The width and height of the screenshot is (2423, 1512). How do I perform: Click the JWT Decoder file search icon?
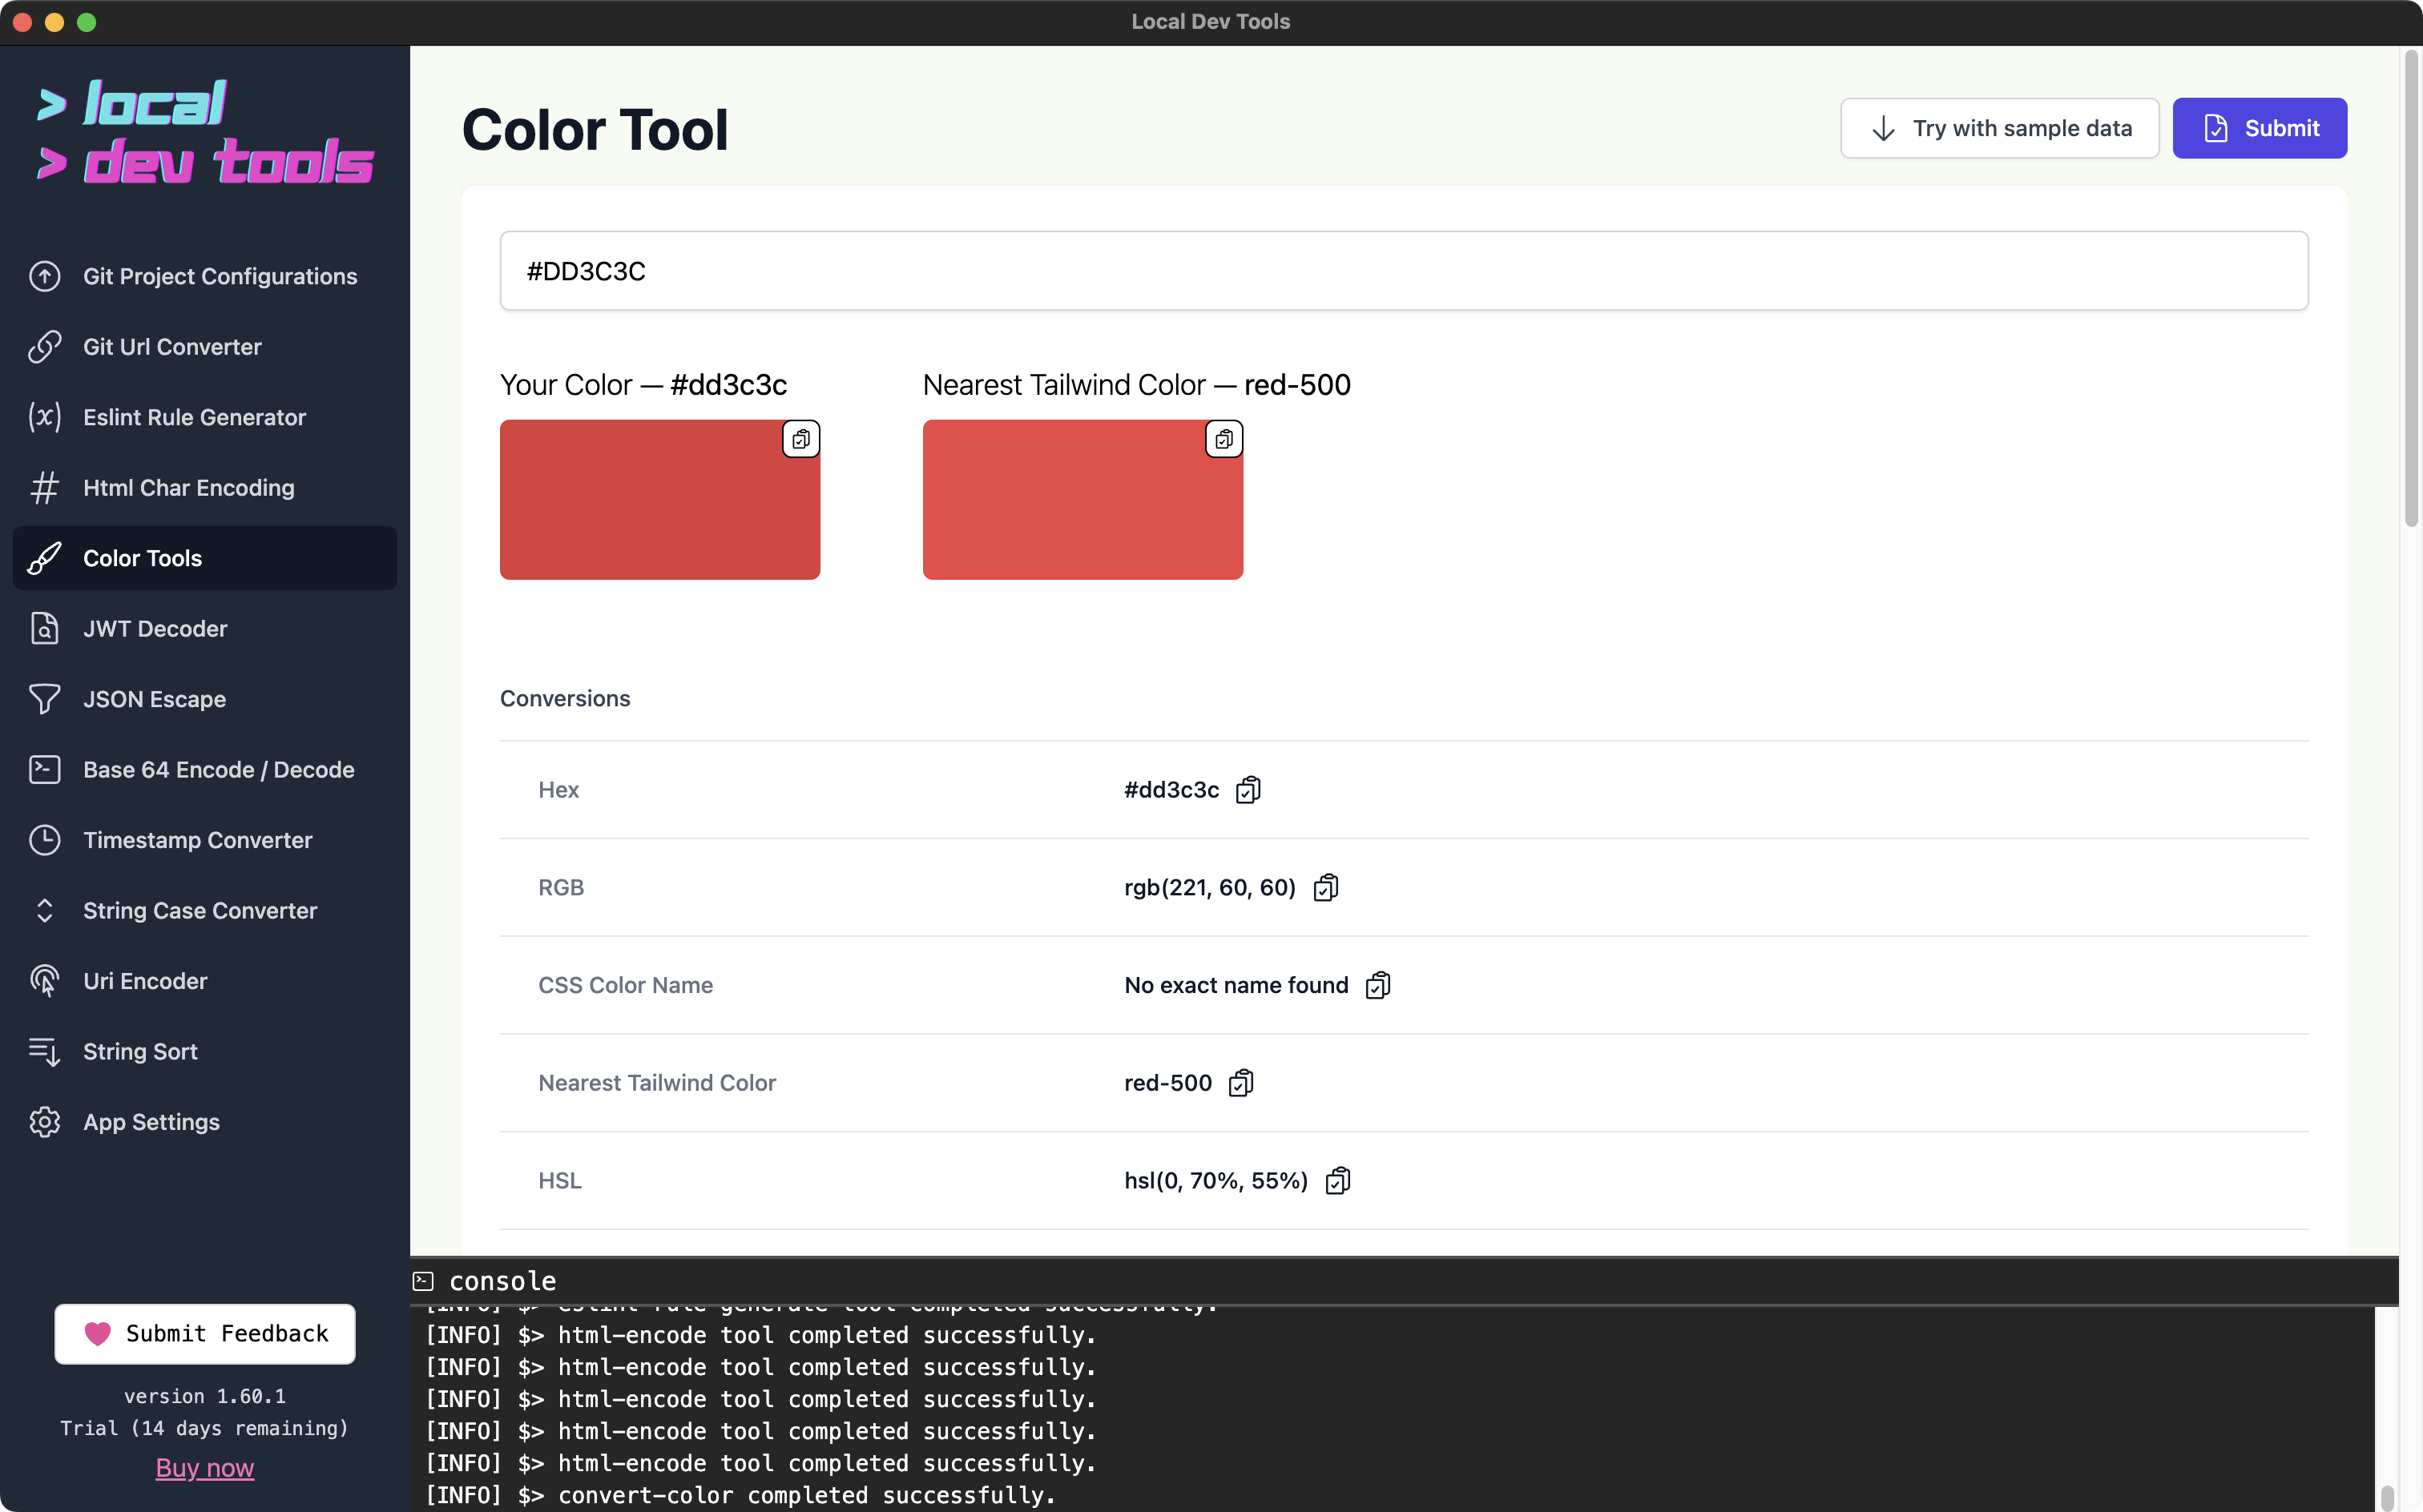coord(45,629)
